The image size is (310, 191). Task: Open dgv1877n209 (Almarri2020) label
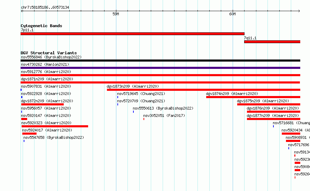(273, 116)
